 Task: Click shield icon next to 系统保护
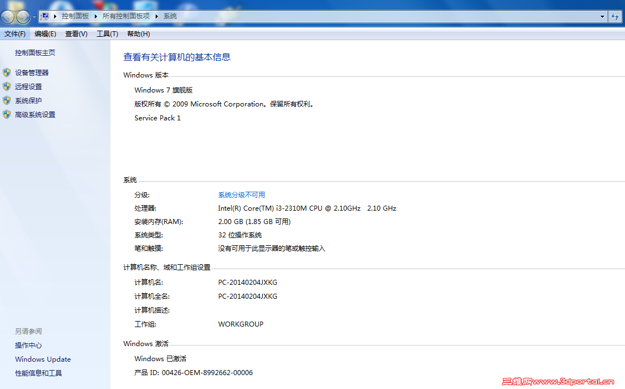click(x=7, y=100)
